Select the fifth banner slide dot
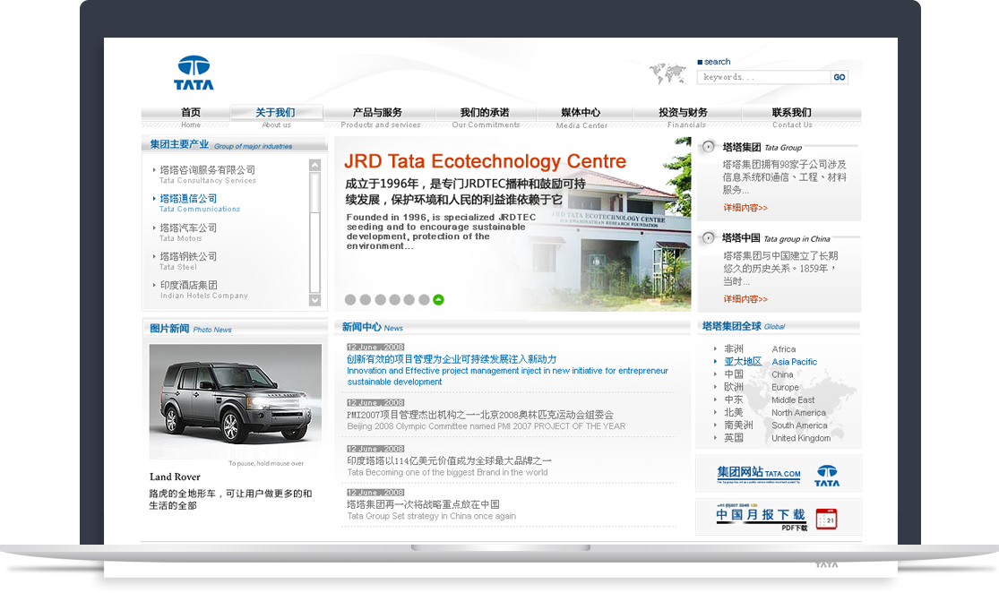The height and width of the screenshot is (593, 999). click(x=409, y=299)
